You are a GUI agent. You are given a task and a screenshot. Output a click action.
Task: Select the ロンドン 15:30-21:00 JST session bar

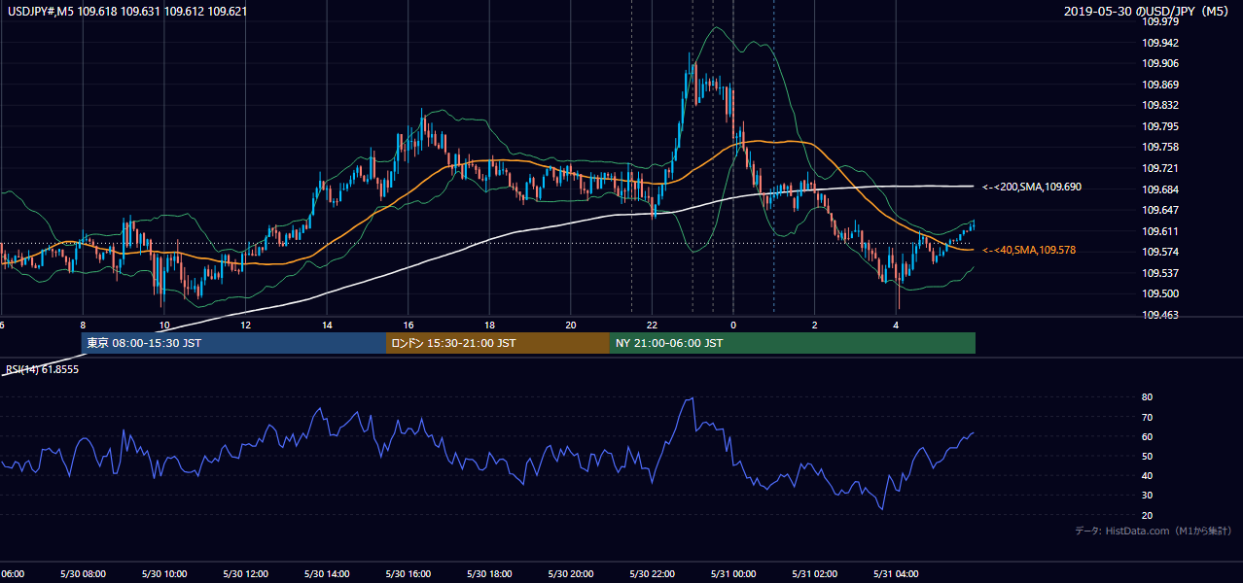click(x=498, y=343)
